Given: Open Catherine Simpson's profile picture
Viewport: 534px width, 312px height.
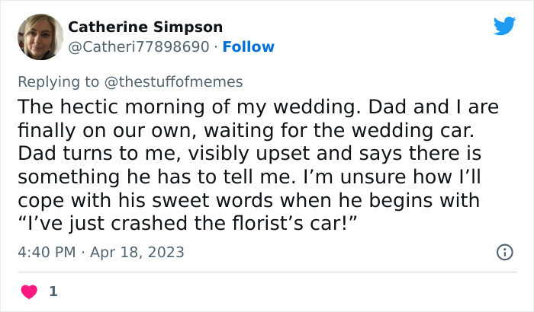Looking at the screenshot, I should pos(38,37).
